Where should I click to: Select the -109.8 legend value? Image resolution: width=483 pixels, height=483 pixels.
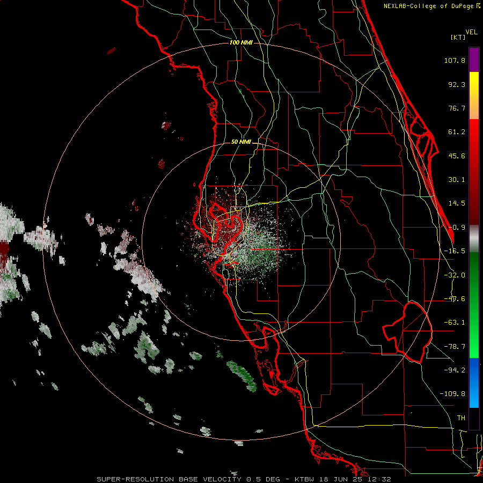[x=452, y=394]
